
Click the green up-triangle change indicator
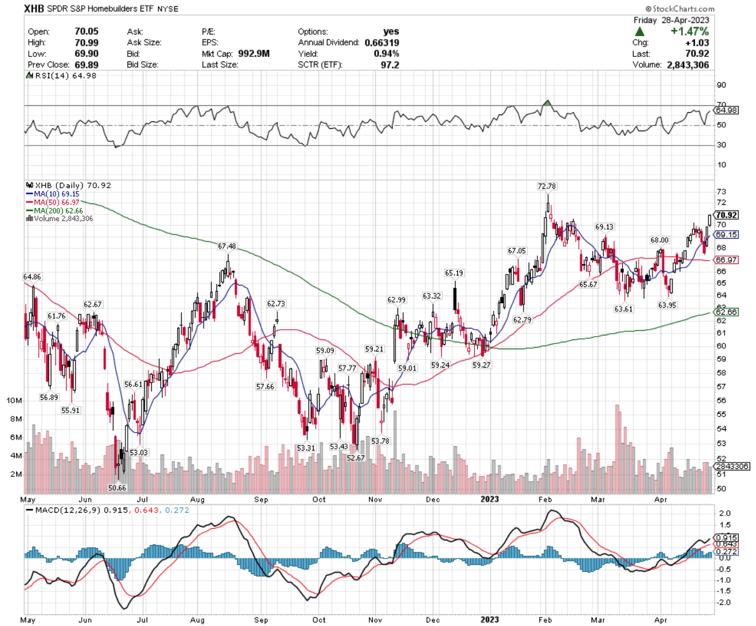pyautogui.click(x=639, y=32)
